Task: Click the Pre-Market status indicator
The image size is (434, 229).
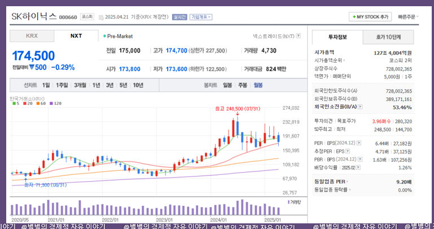Action: point(118,36)
